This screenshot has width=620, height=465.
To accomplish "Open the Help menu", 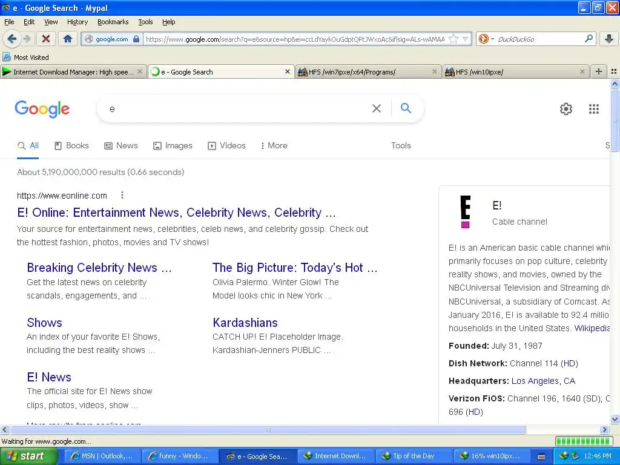I will coord(168,22).
